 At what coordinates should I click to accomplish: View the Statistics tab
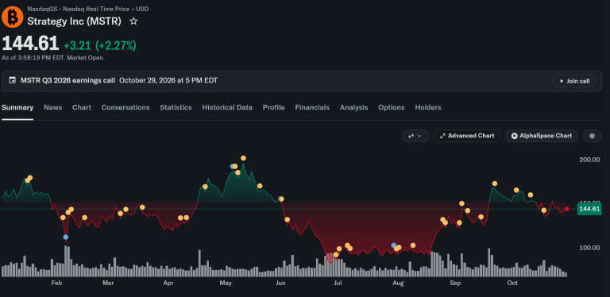click(176, 108)
